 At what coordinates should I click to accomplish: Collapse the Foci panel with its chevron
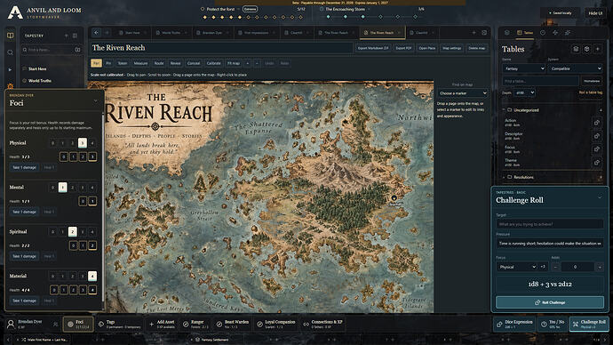coord(96,101)
